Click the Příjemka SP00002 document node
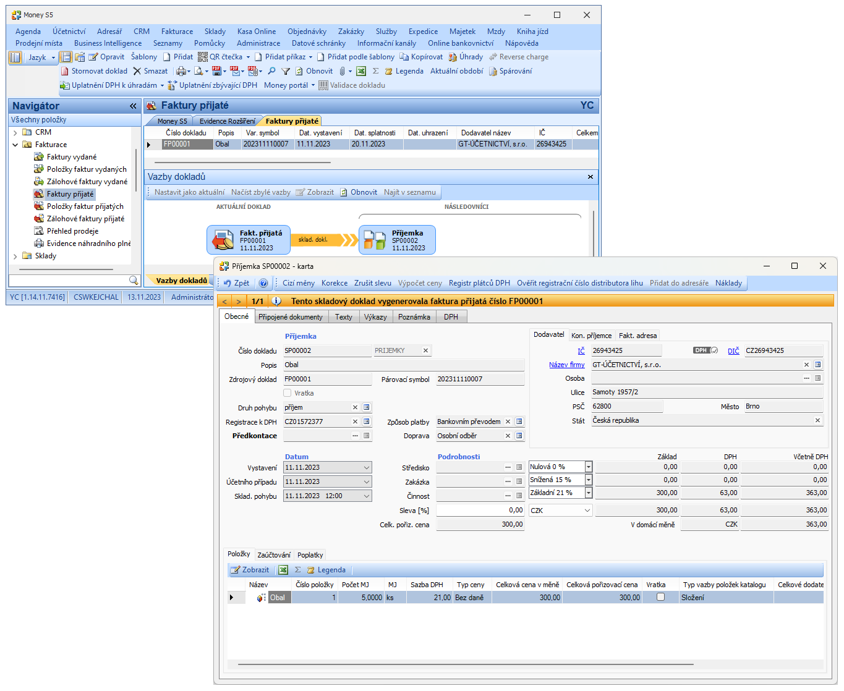This screenshot has height=691, width=844. (397, 240)
